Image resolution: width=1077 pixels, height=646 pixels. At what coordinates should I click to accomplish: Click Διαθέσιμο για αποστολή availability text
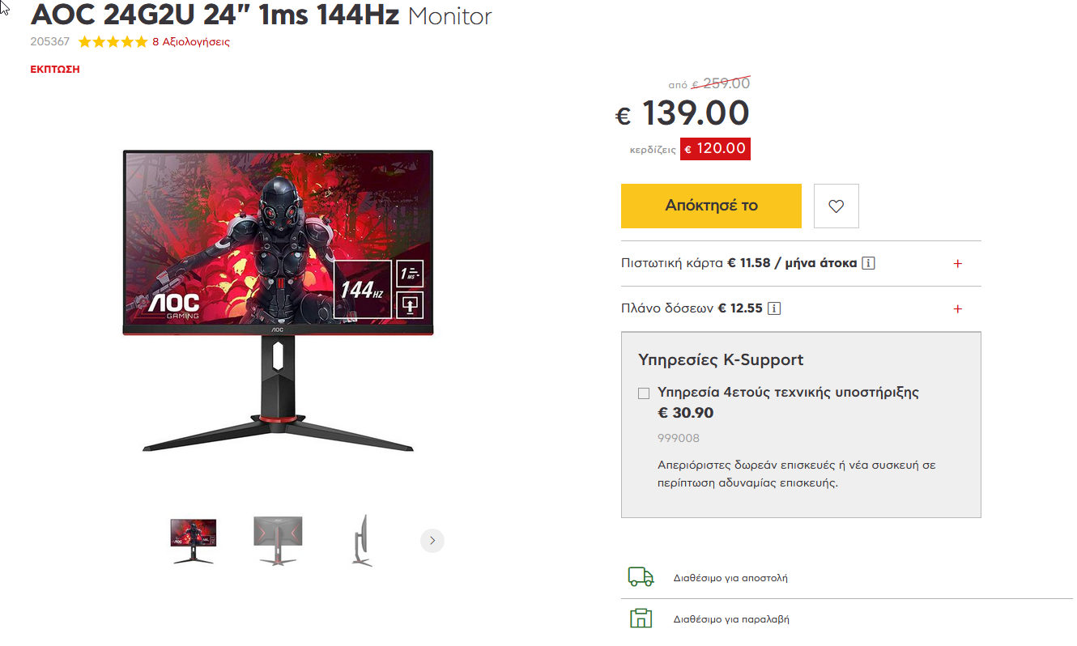point(730,578)
